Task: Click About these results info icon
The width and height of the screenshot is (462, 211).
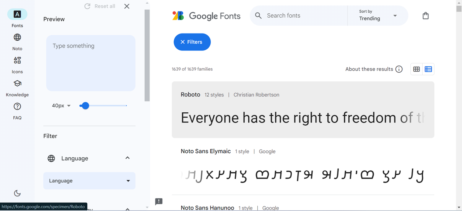Action: pos(399,69)
